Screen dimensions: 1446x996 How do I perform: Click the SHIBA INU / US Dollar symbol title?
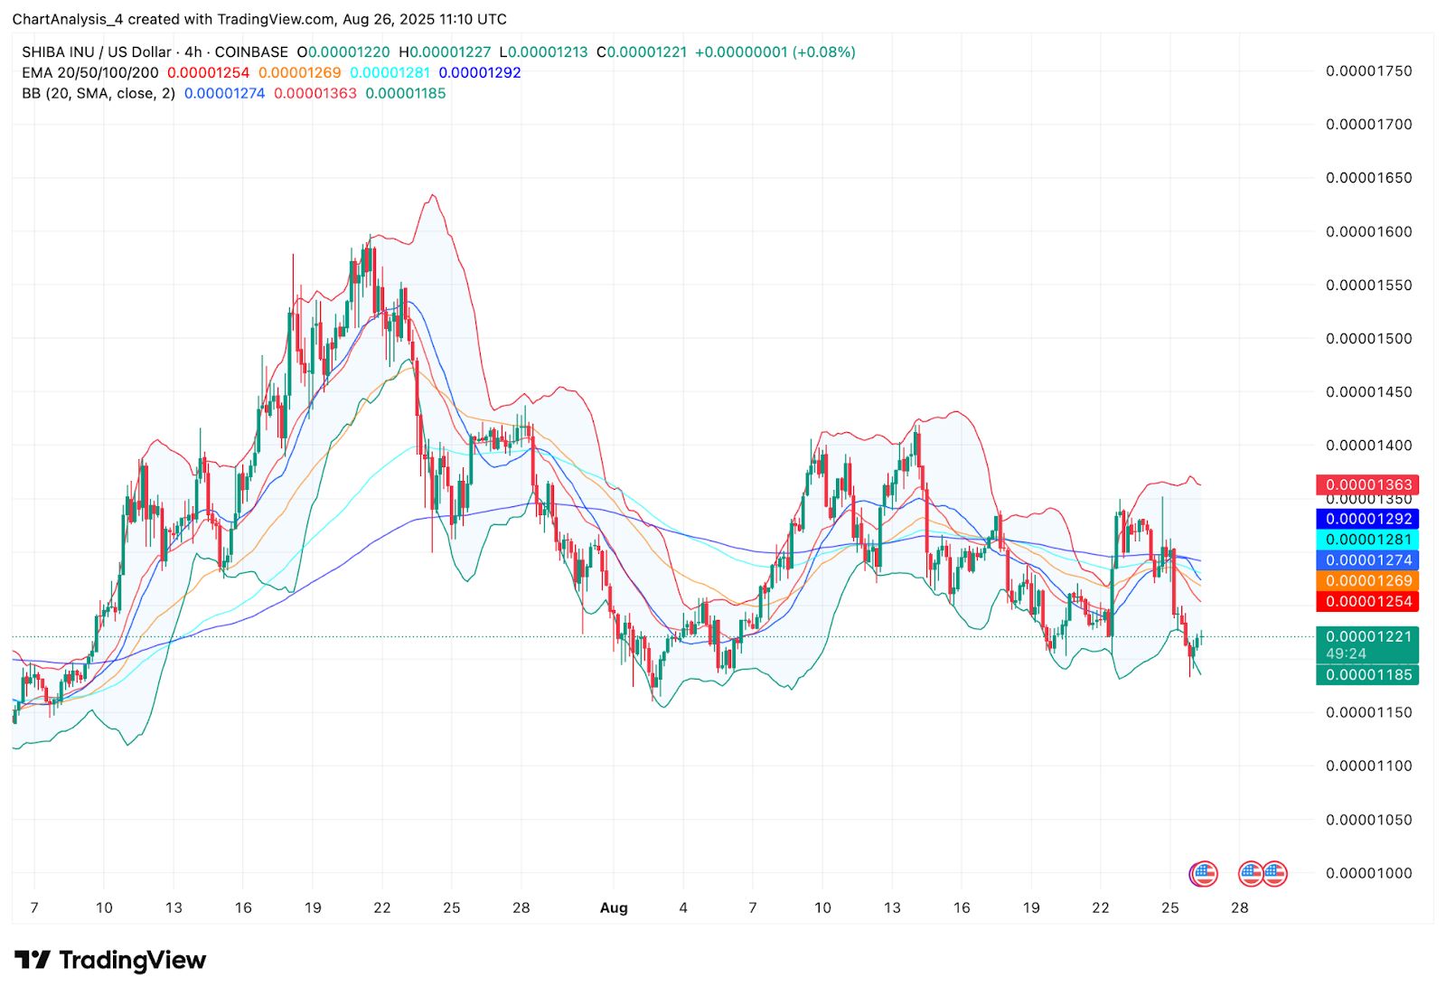coord(97,52)
